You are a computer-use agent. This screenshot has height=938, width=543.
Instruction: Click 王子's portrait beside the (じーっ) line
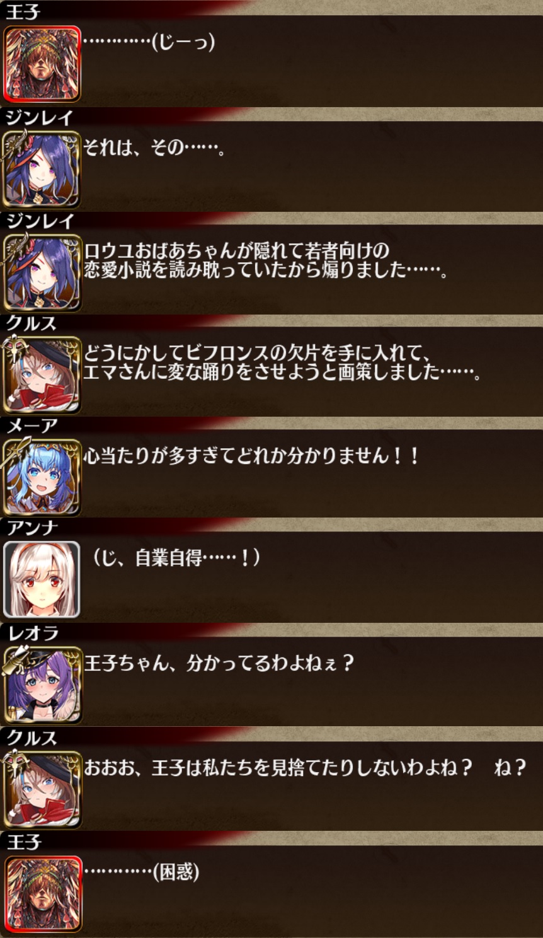click(x=42, y=64)
